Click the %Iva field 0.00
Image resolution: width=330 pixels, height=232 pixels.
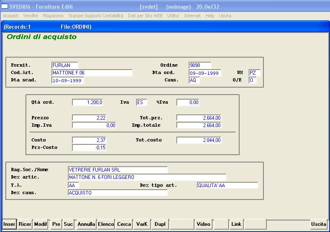[188, 102]
